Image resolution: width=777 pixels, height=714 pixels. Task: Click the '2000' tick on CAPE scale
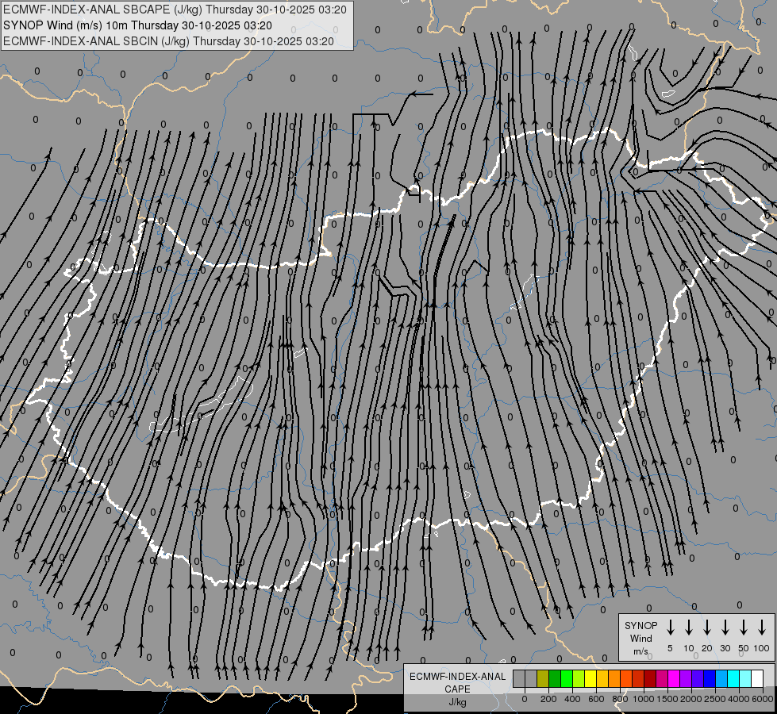691,699
